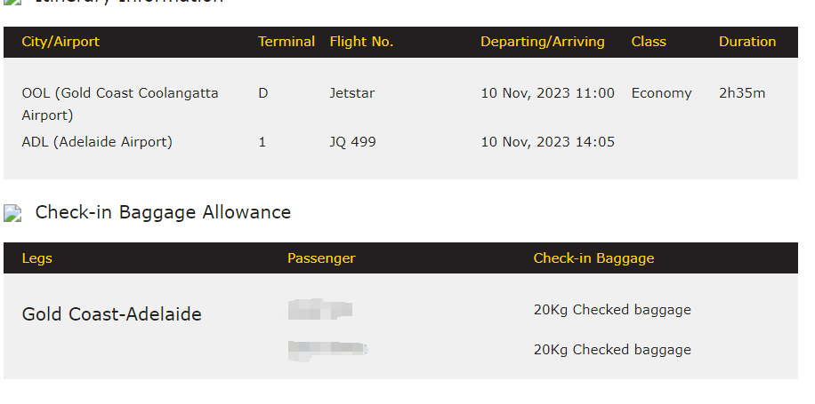
Task: Click the partially visible icon beside Itinerary heading
Action: (x=12, y=3)
